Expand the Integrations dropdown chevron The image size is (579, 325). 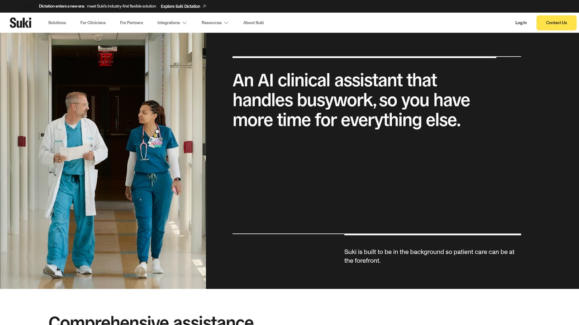click(x=185, y=23)
